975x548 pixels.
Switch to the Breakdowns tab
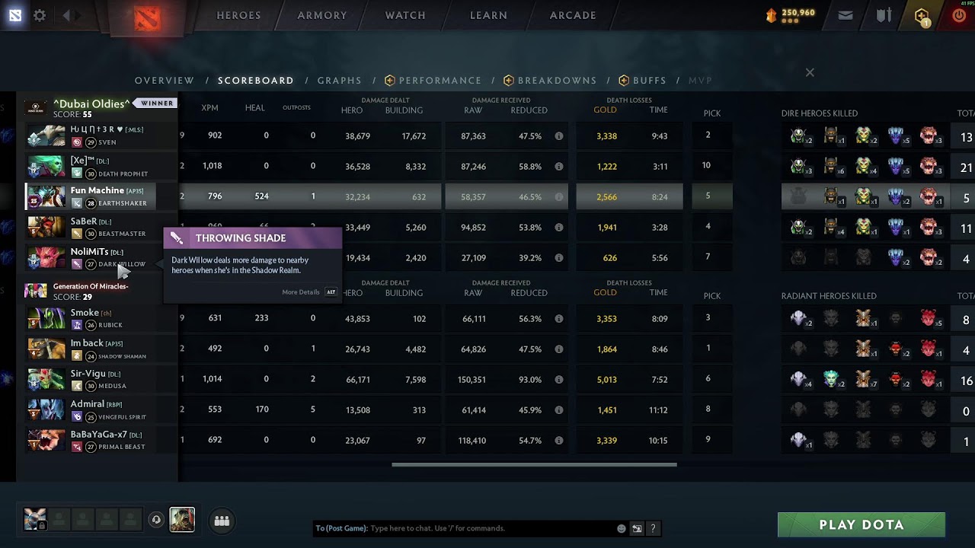point(550,81)
